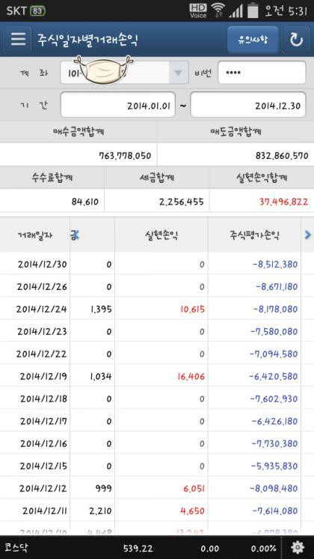Viewport: 314px width, 559px height.
Task: Tap the refresh arrow icon
Action: tap(295, 40)
